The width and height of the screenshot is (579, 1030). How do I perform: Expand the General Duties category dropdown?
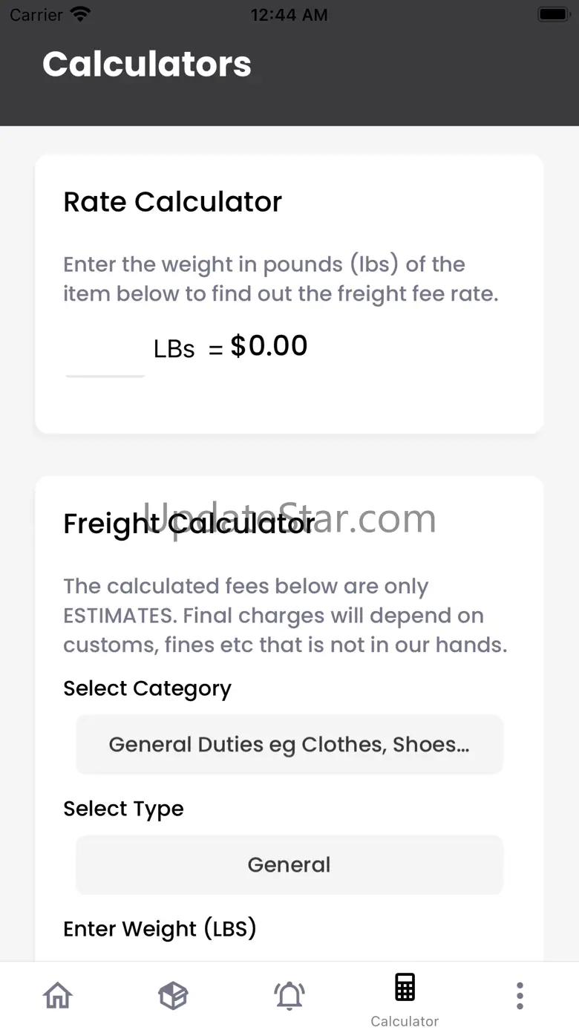click(289, 744)
